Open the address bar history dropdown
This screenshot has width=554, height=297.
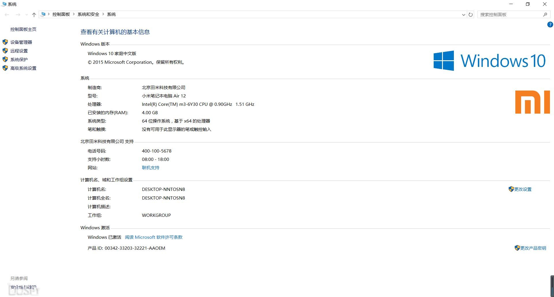pyautogui.click(x=463, y=14)
